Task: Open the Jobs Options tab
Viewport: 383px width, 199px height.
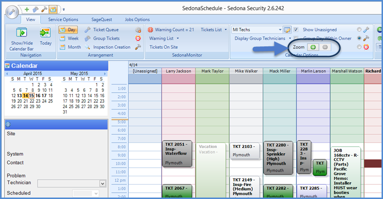Action: click(138, 19)
